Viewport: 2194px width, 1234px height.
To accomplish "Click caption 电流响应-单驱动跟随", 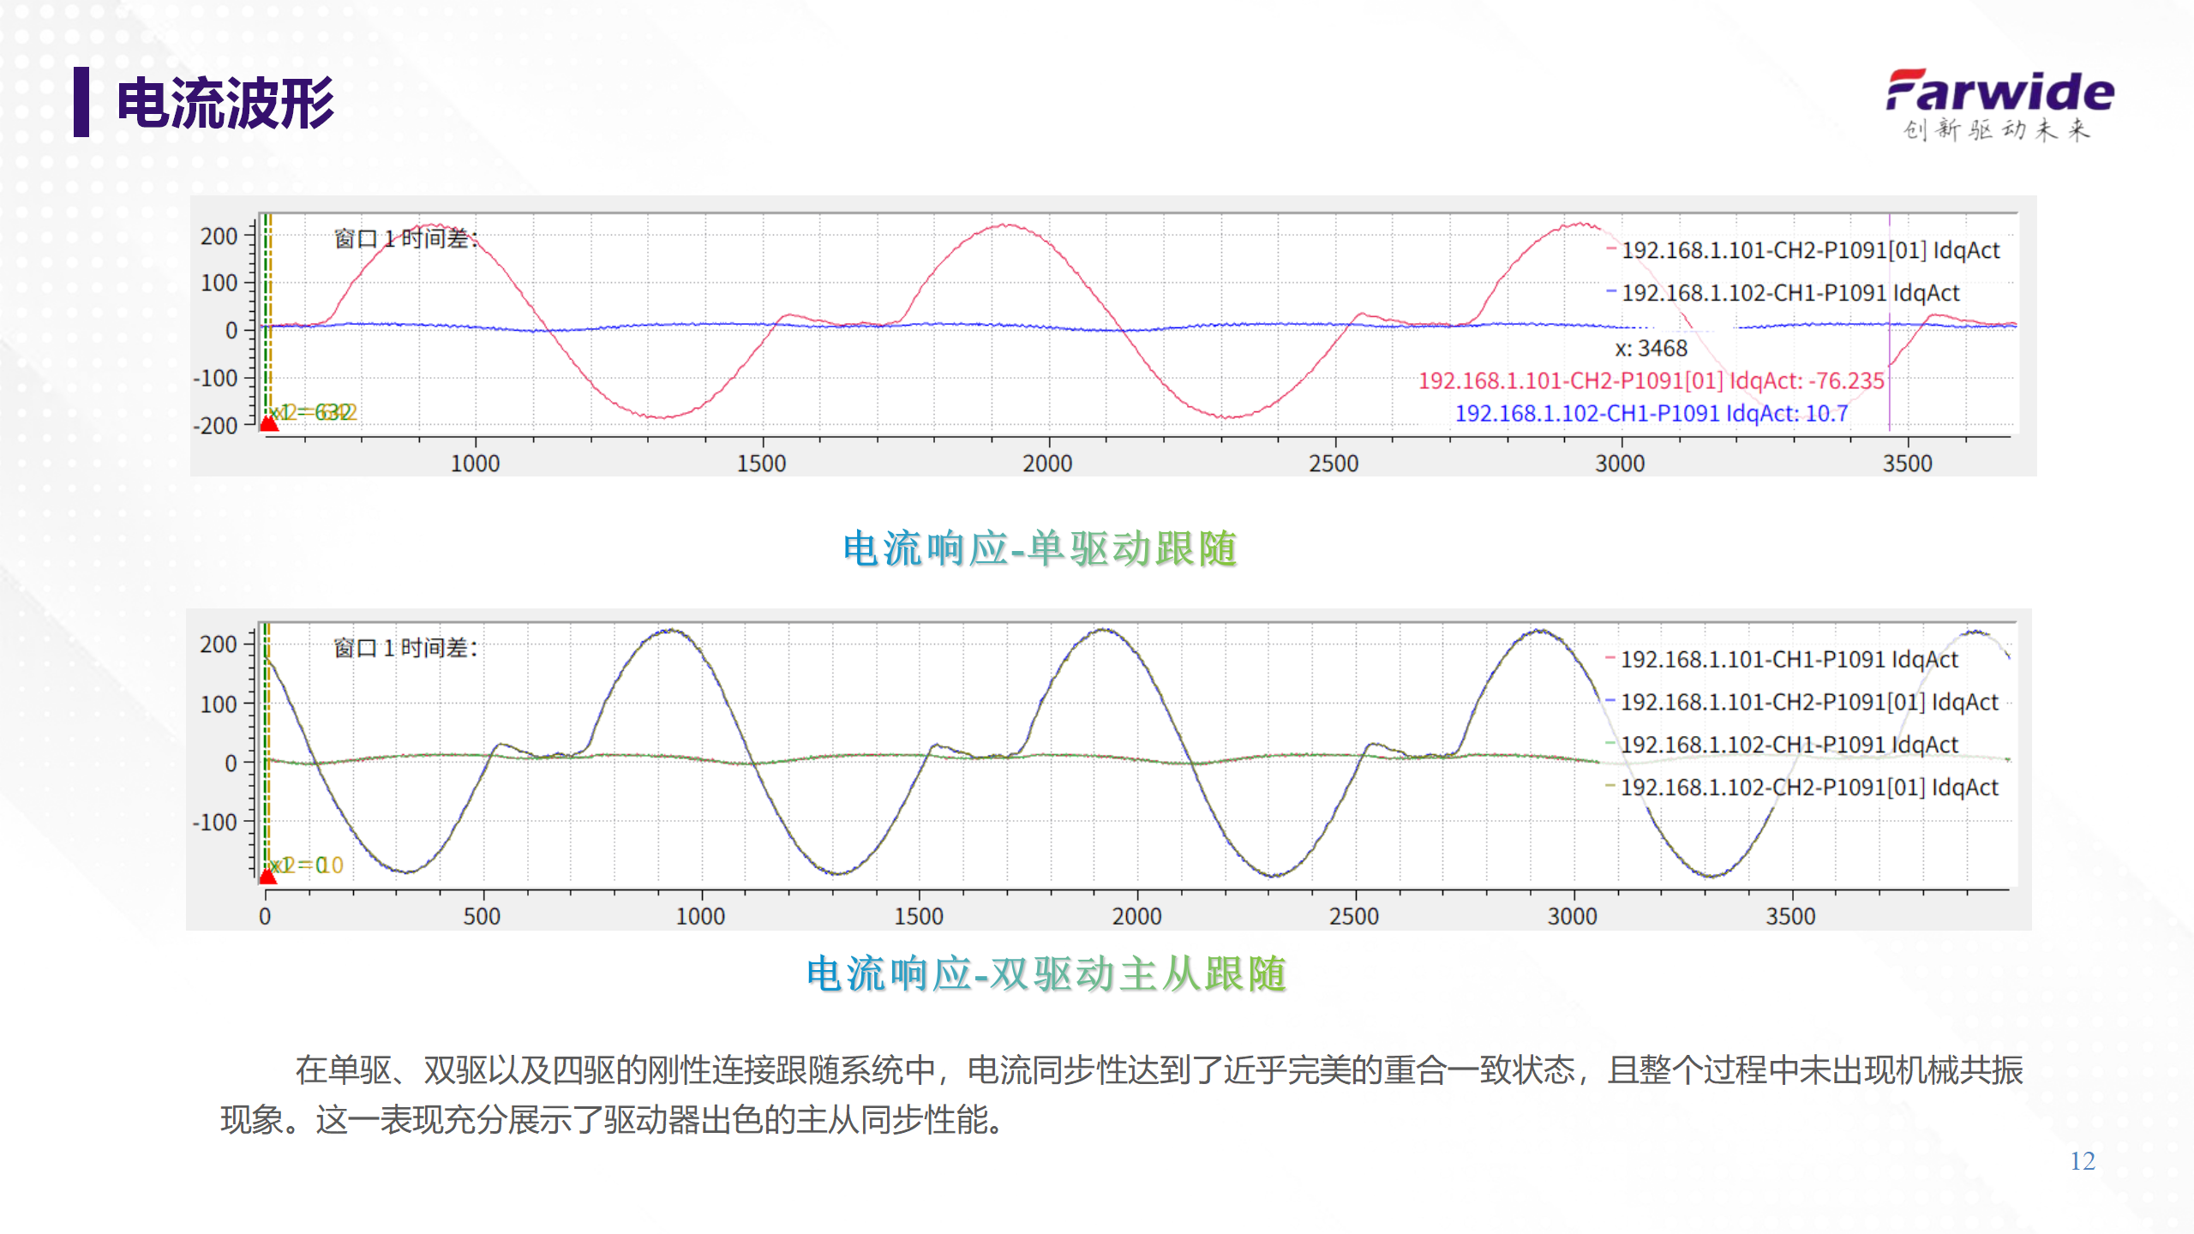I will tap(1040, 548).
